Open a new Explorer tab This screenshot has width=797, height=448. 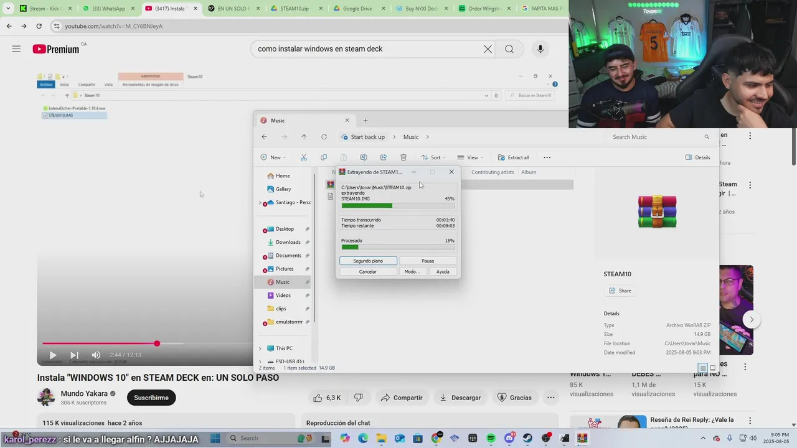[x=365, y=121]
